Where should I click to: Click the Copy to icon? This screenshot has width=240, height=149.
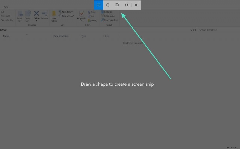[28, 14]
